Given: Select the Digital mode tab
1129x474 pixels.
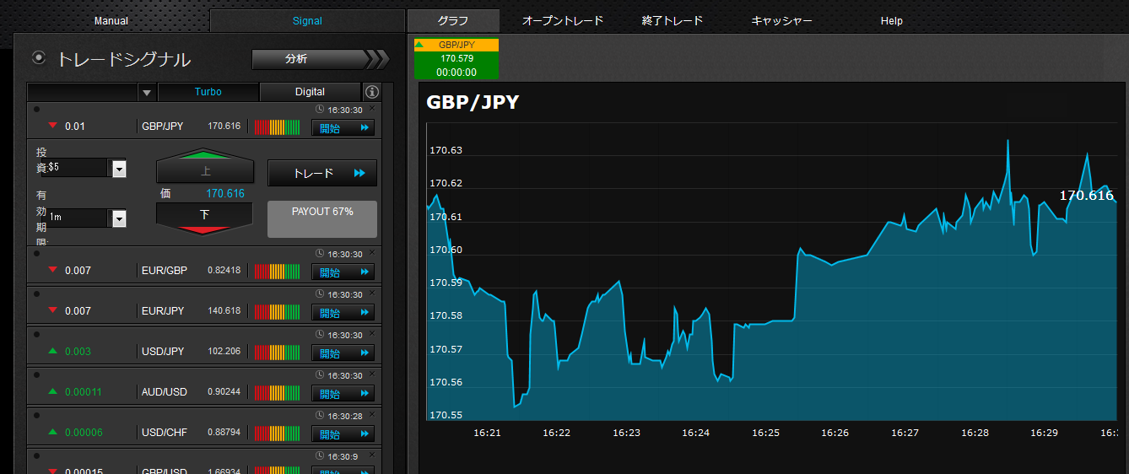Looking at the screenshot, I should 311,92.
